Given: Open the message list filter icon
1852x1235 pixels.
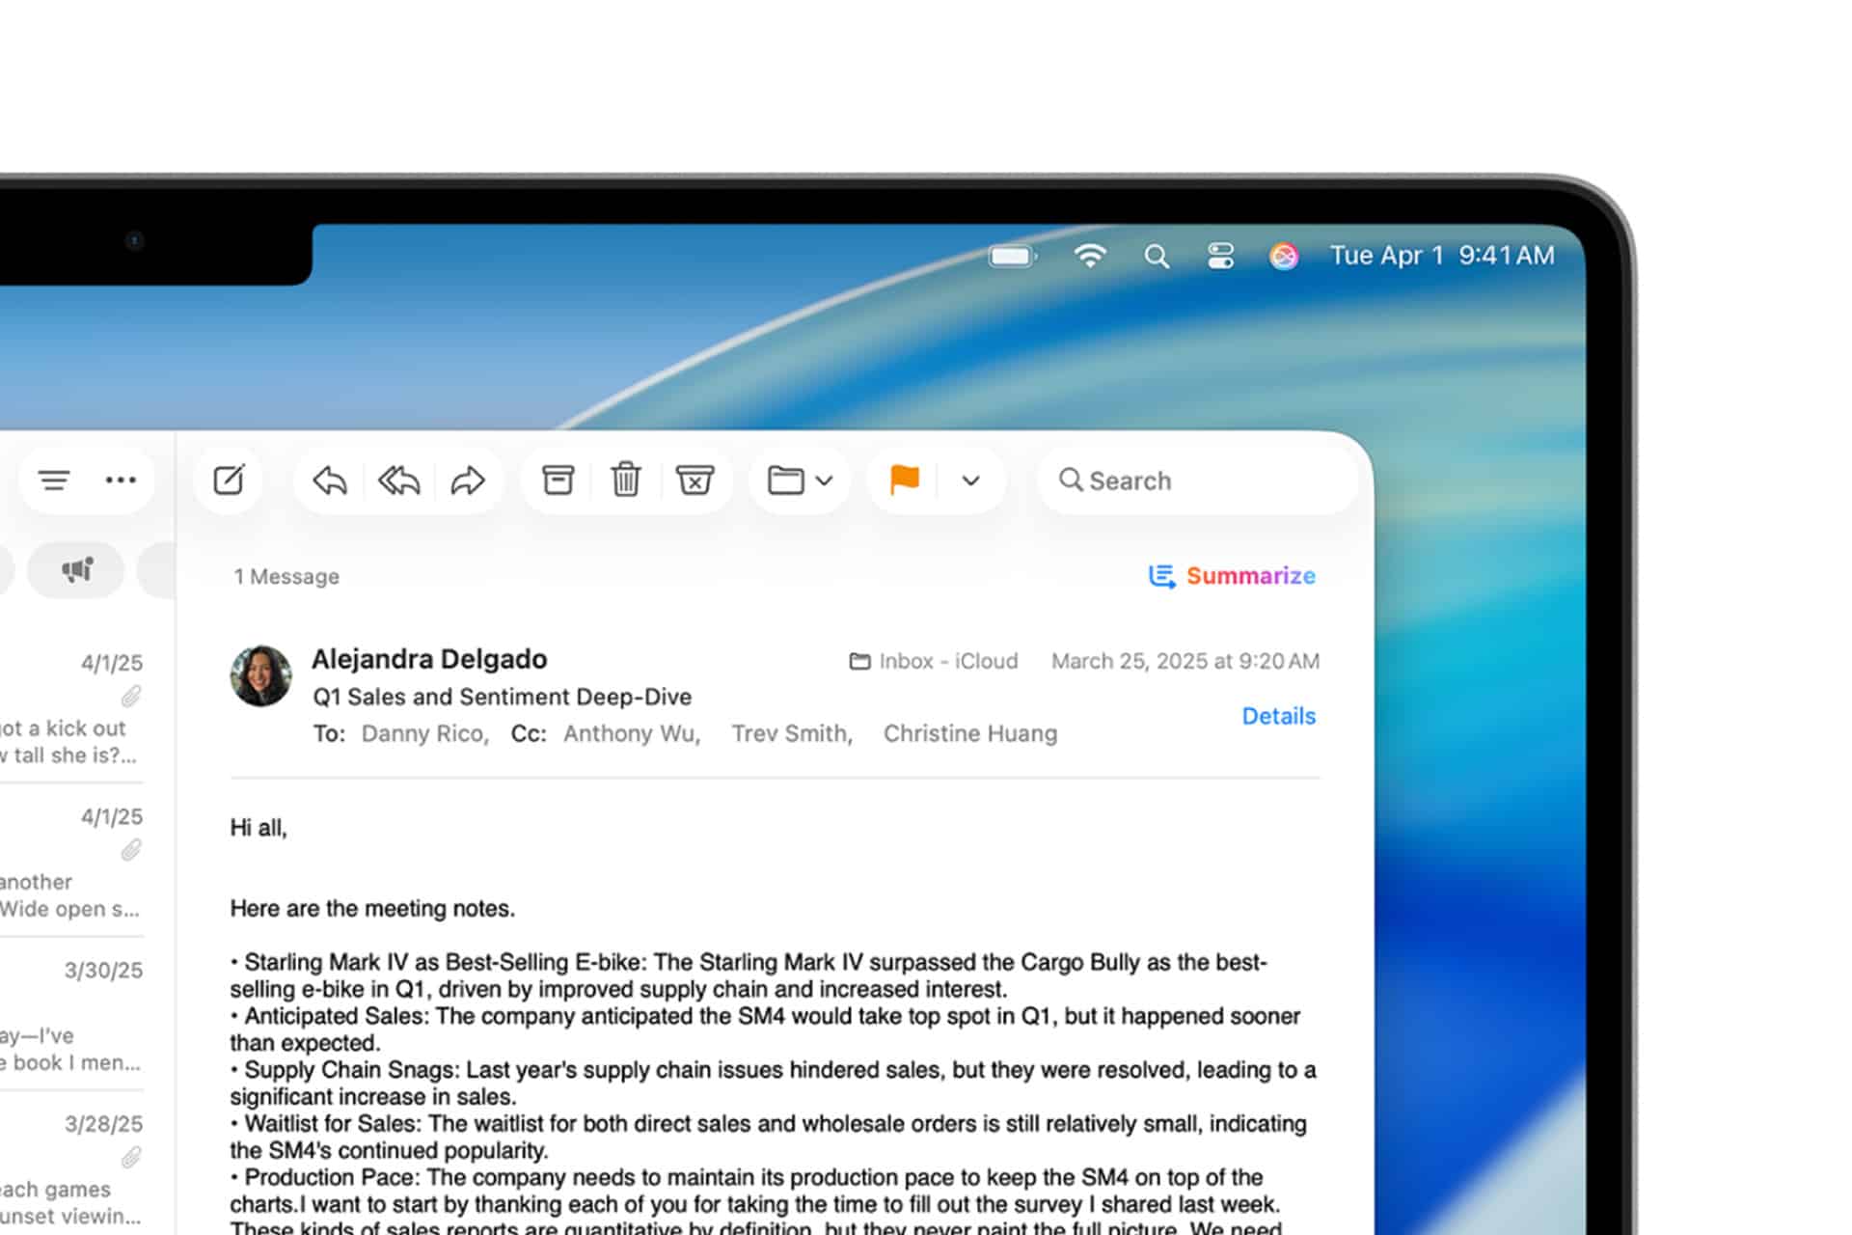Looking at the screenshot, I should pos(54,480).
